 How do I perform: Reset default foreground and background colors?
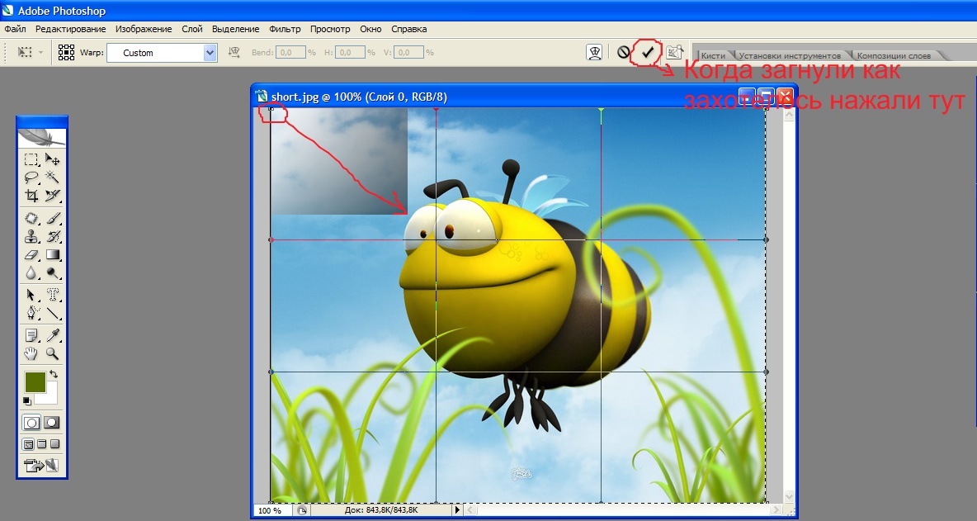tap(26, 400)
